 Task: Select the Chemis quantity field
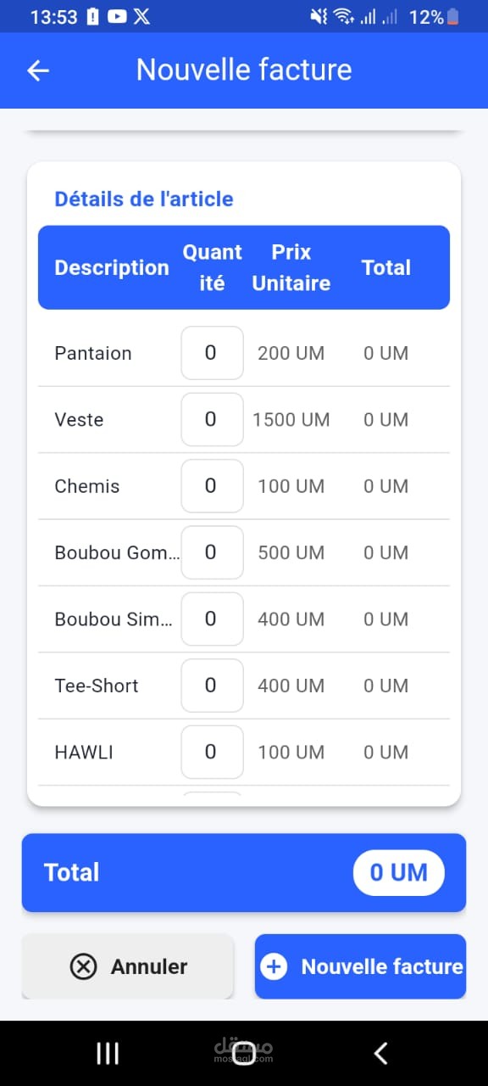click(x=212, y=486)
